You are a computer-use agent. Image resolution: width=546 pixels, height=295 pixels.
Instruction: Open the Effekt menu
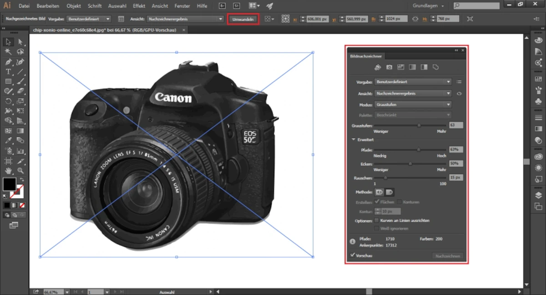click(x=139, y=6)
